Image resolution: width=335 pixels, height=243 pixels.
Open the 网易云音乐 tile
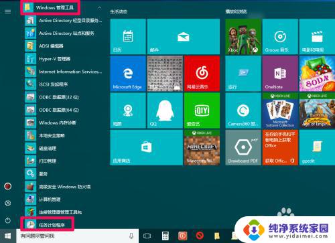[x=202, y=74]
